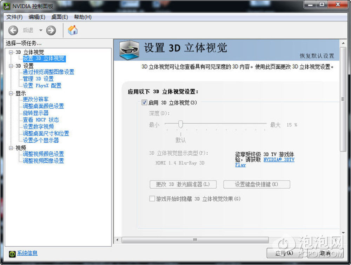
Task: Close the NVIDIA control panel window
Action: 338,5
